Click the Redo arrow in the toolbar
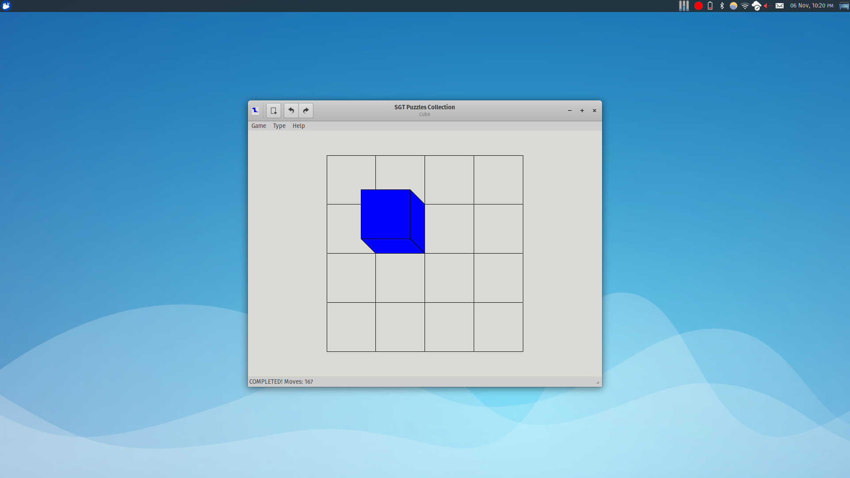 [306, 111]
